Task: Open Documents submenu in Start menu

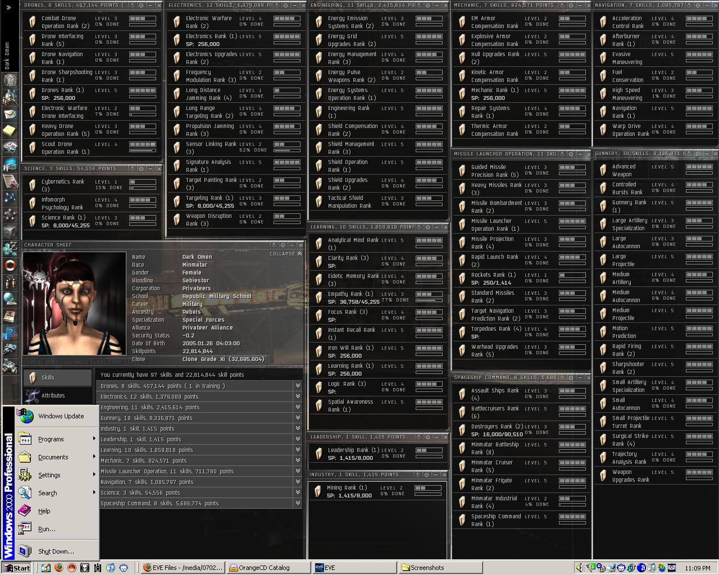Action: tap(56, 457)
